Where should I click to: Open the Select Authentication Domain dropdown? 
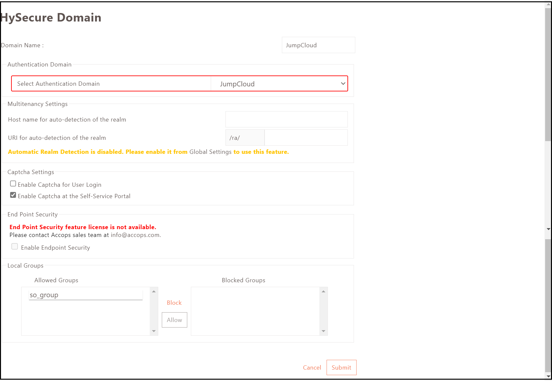279,84
